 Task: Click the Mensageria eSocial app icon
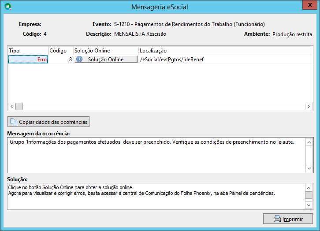(8, 7)
